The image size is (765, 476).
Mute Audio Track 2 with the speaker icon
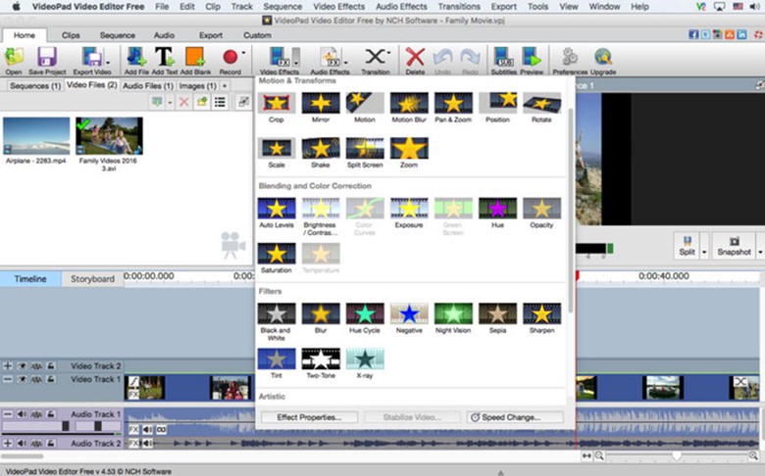pyautogui.click(x=22, y=444)
